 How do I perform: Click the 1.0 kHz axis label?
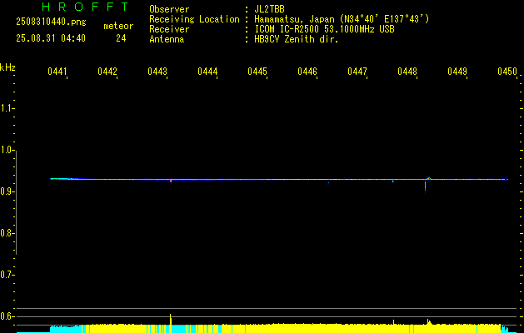point(7,150)
